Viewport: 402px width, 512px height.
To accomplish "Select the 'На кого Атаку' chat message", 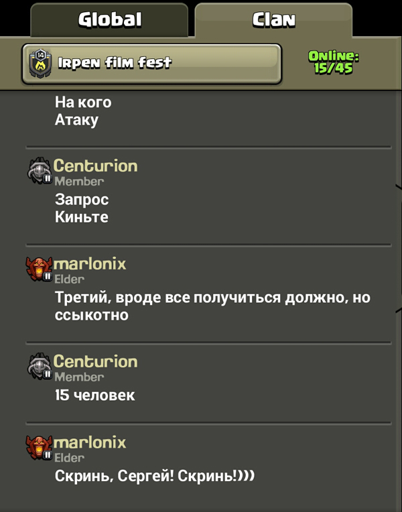I will point(83,111).
